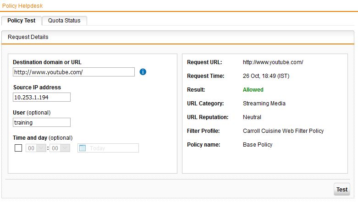
Task: Click the Neutral URL Reputation value
Action: 252,117
